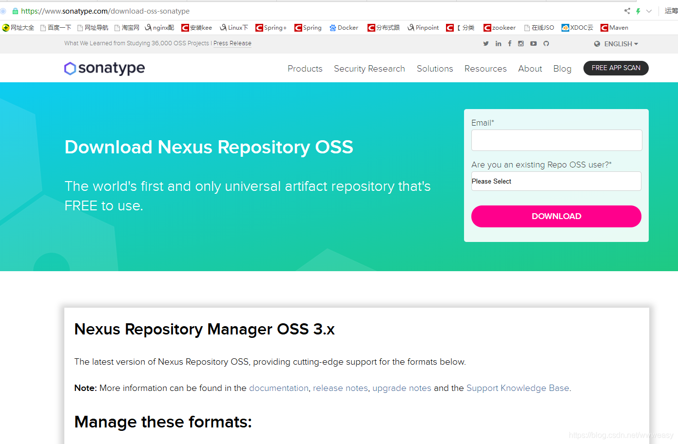Open the 网址导航 bookmark
Screen dimensions: 678x444
pyautogui.click(x=93, y=28)
